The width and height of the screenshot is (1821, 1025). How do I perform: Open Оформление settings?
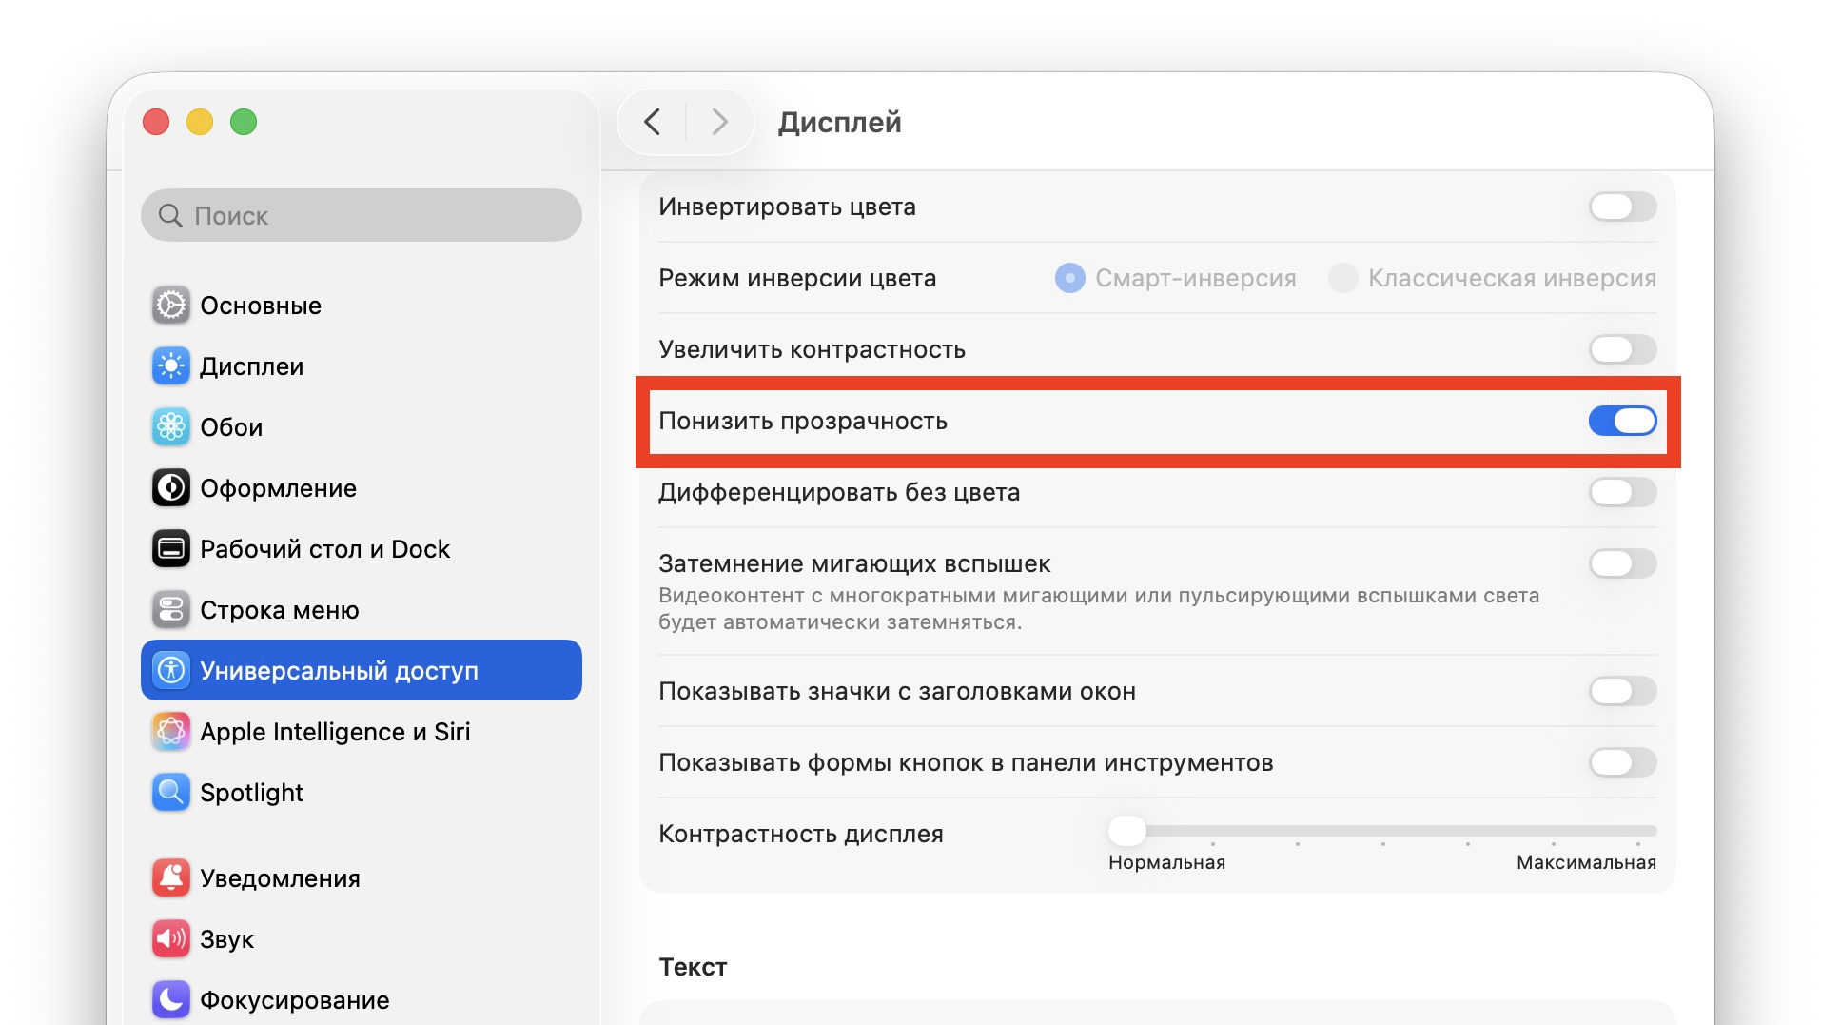click(362, 488)
